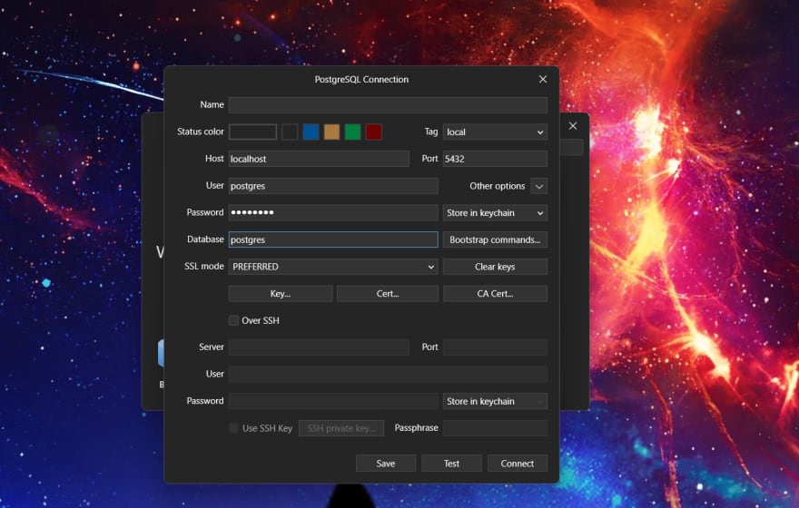Image resolution: width=799 pixels, height=508 pixels.
Task: Open SSH password Store in keychain dropdown
Action: [495, 401]
